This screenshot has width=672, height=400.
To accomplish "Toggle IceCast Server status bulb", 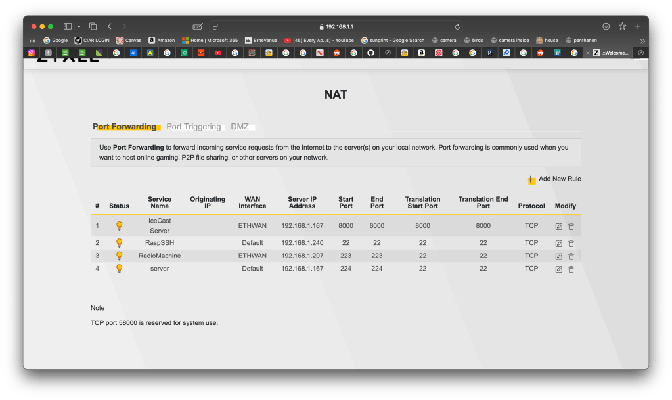I will 119,225.
